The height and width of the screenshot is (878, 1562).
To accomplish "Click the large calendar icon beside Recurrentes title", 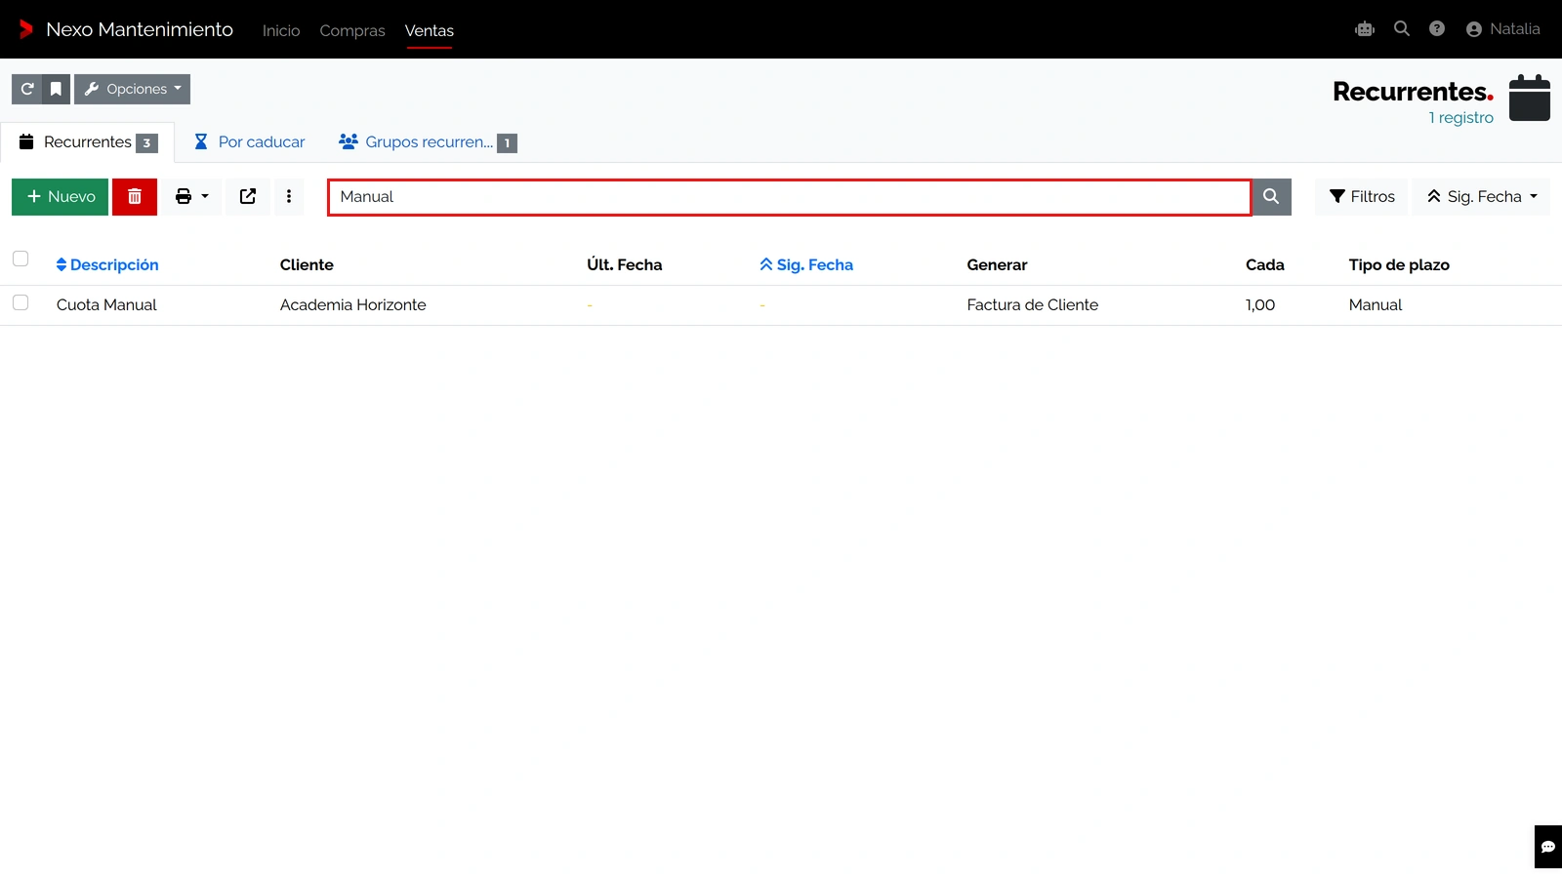I will pos(1530,98).
